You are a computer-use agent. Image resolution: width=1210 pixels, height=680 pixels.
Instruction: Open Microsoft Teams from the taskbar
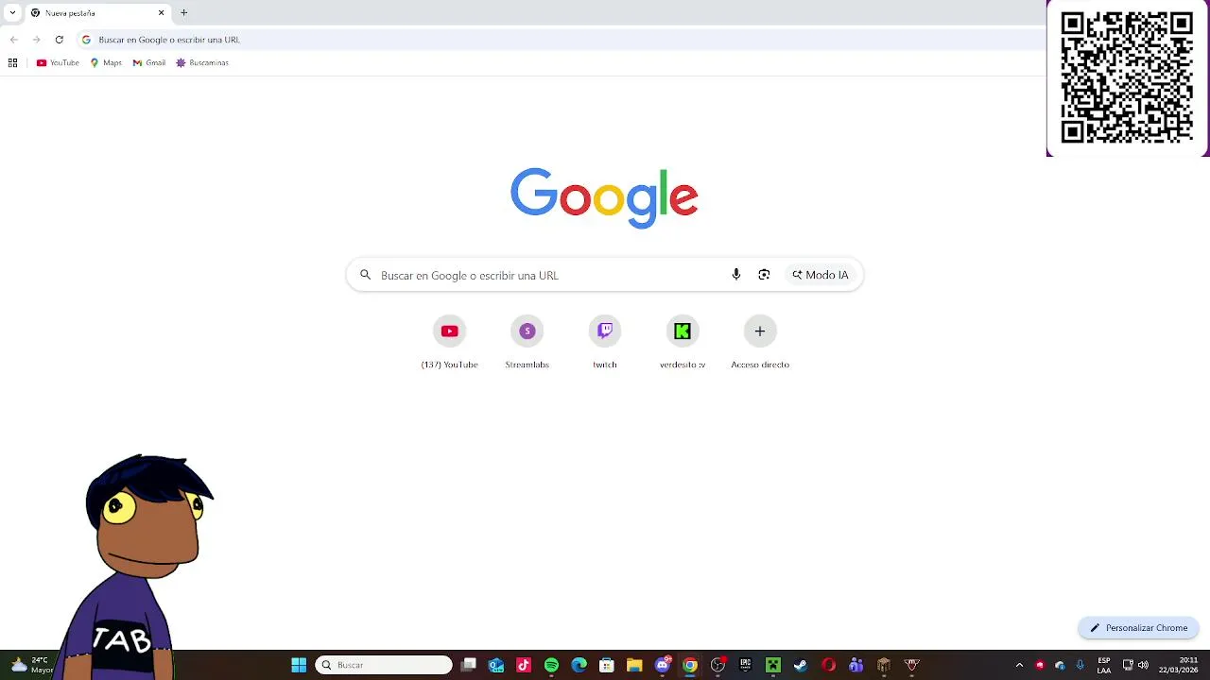856,665
